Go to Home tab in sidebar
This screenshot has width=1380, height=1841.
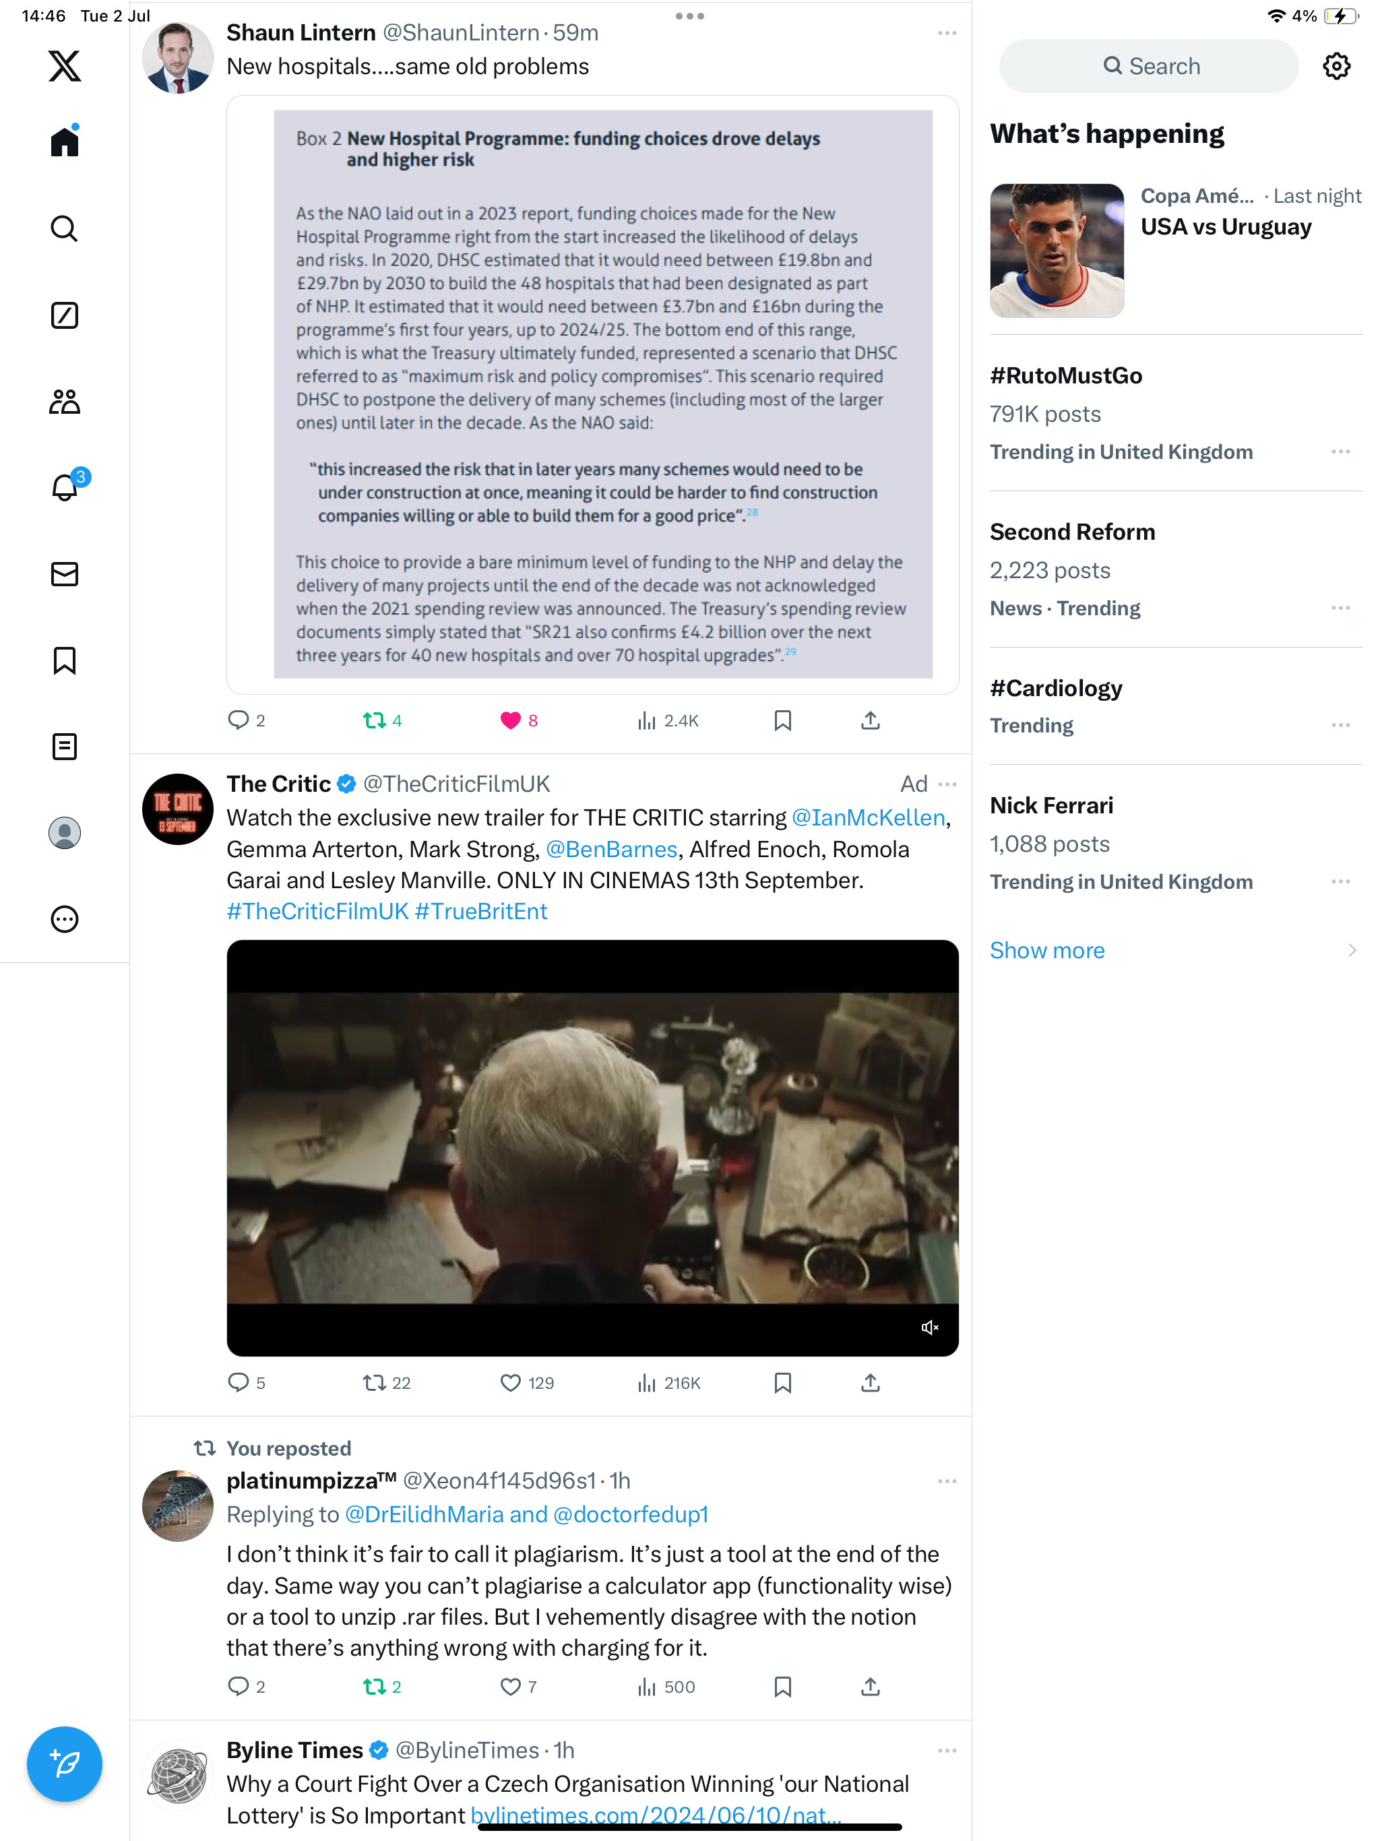click(65, 141)
